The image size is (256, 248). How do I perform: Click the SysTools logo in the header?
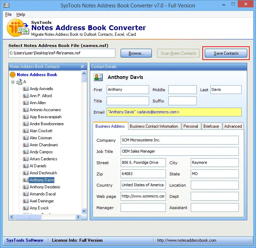tap(18, 28)
